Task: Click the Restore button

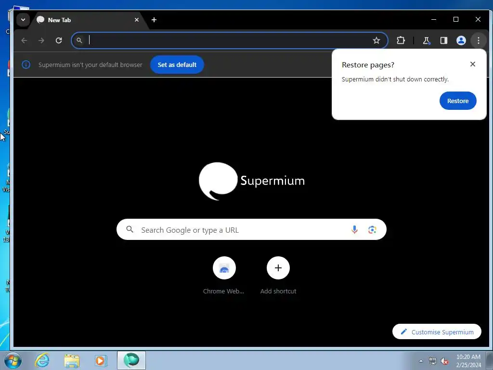Action: (x=458, y=101)
